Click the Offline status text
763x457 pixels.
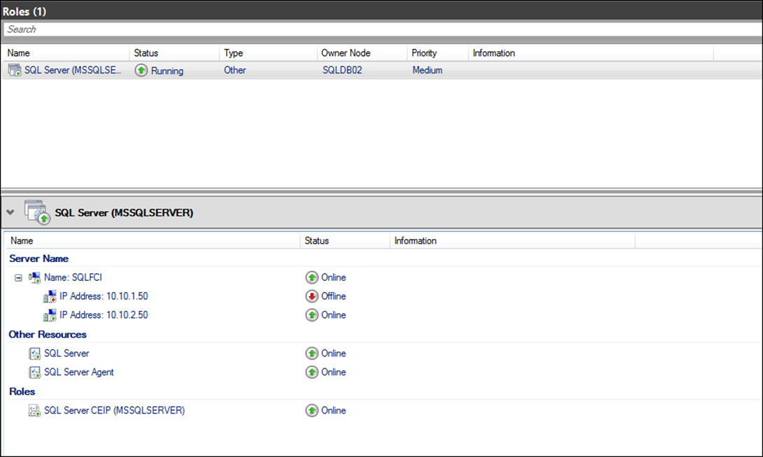pyautogui.click(x=334, y=296)
